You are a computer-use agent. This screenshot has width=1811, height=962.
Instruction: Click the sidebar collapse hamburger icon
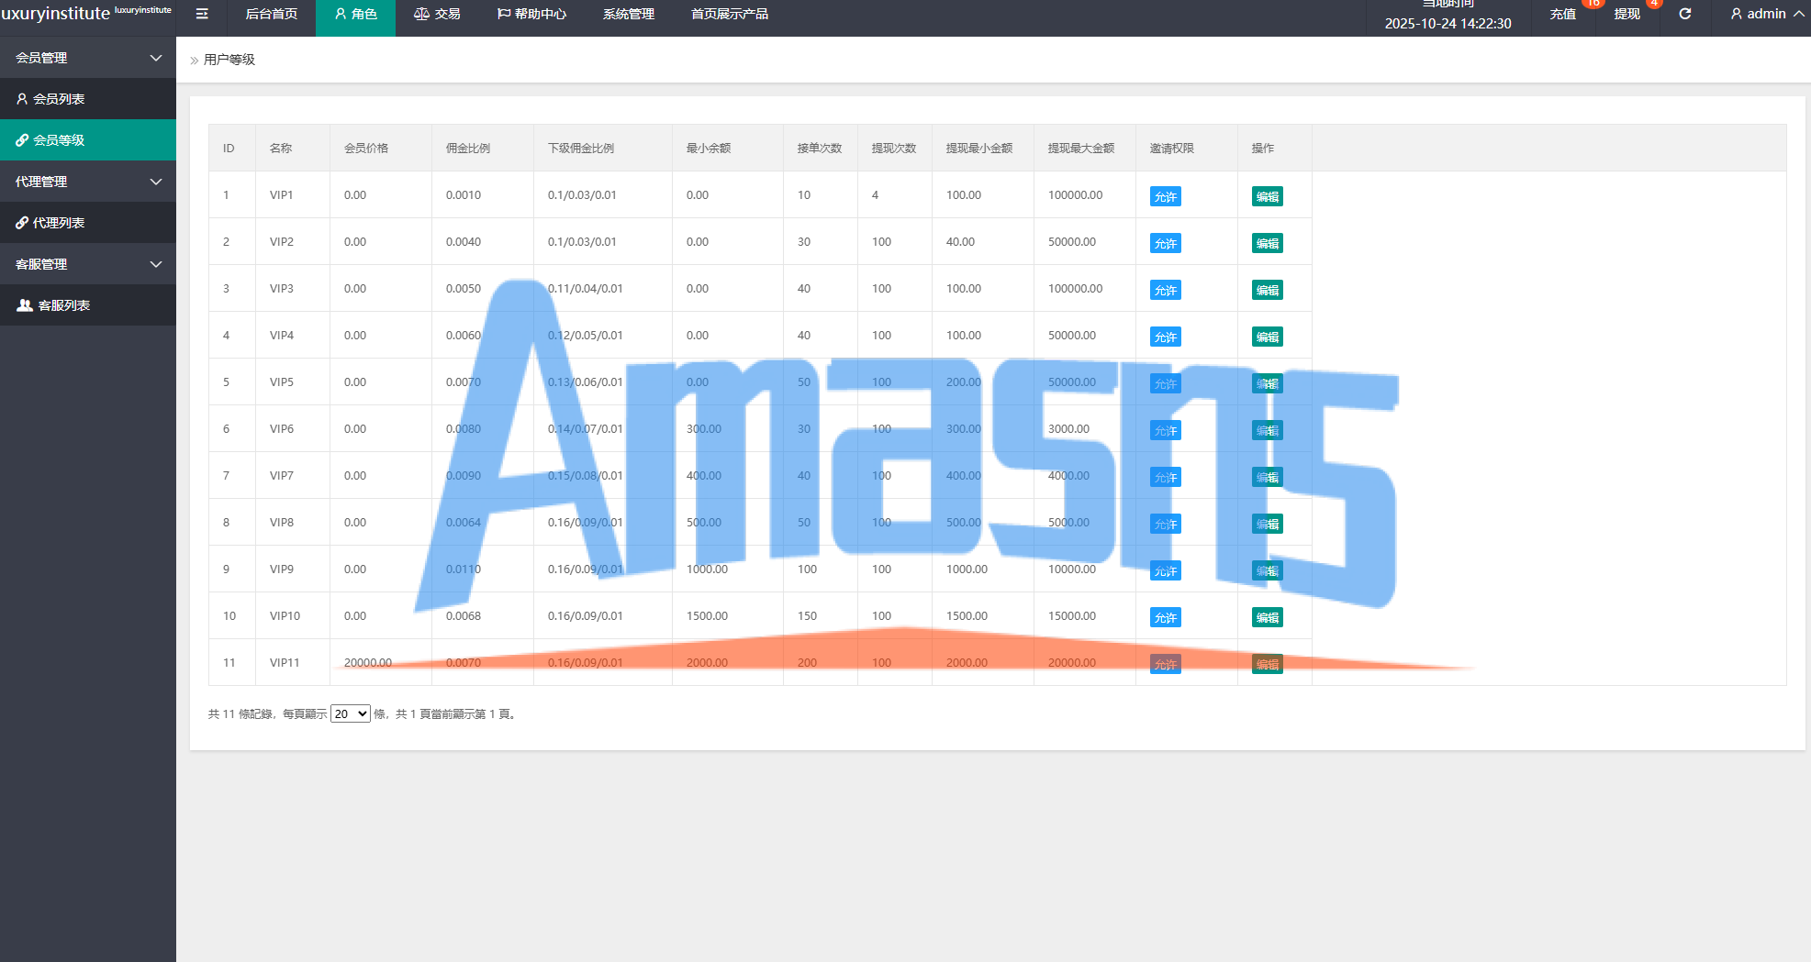(x=202, y=14)
